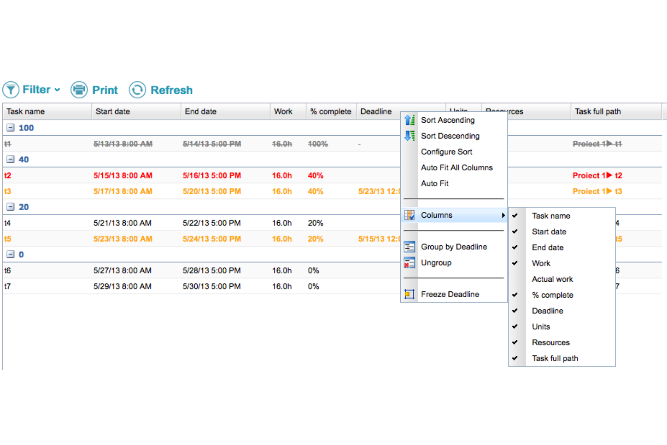Click the Ungroup icon
The image size is (667, 445).
(410, 262)
